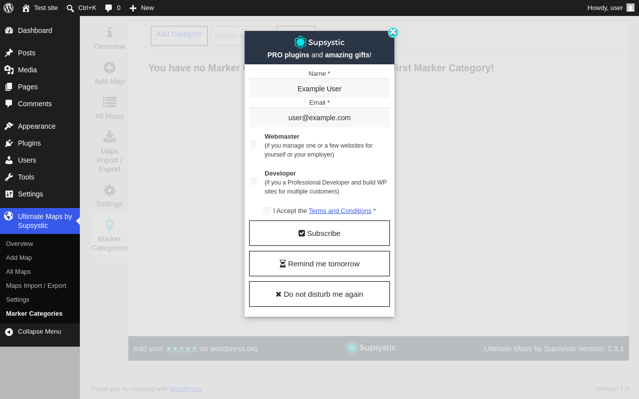
Task: Open the Terms and Conditions link
Action: pyautogui.click(x=340, y=211)
